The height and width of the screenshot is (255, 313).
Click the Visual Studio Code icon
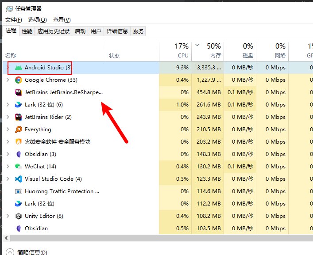tap(19, 179)
